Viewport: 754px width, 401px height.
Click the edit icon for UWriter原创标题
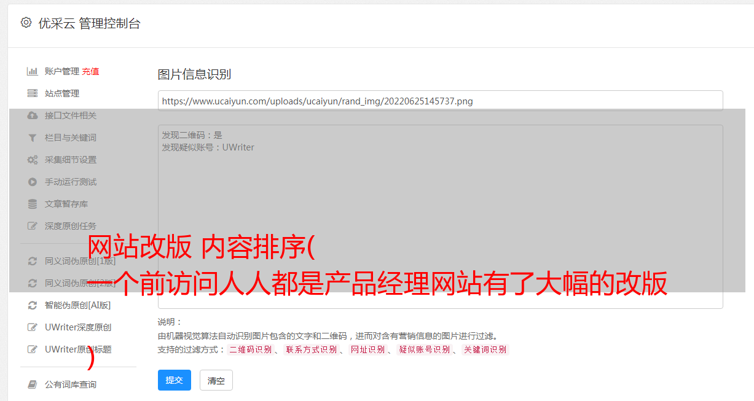coord(33,349)
